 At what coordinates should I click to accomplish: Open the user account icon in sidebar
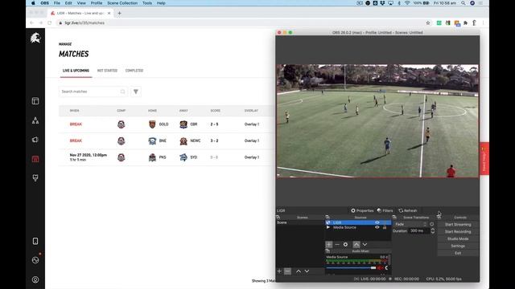(x=35, y=279)
